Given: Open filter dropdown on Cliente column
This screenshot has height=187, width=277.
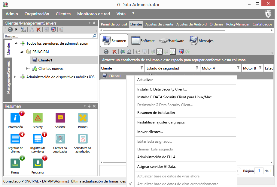Looking at the screenshot, I should point(142,68).
